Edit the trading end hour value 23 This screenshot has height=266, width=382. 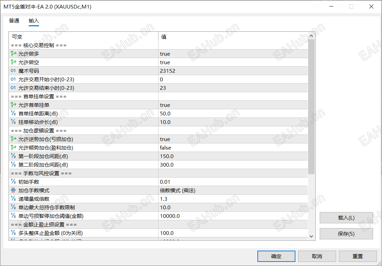coord(233,88)
